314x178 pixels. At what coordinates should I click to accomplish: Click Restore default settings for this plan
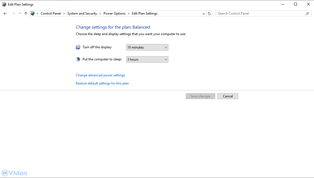[x=102, y=83]
